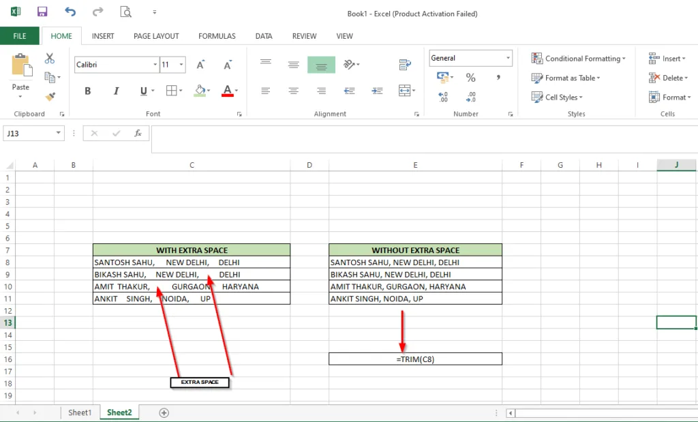698x422 pixels.
Task: Switch to the Sheet1 worksheet tab
Action: pos(80,412)
